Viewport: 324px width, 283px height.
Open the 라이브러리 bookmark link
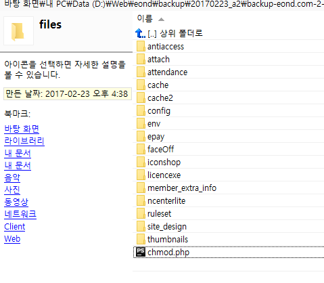pyautogui.click(x=24, y=141)
